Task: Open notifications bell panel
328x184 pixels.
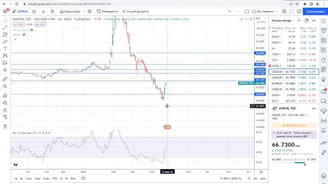Action: click(x=323, y=131)
